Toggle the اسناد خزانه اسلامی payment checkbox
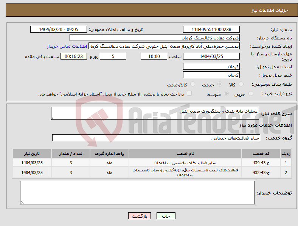 [x=189, y=93]
